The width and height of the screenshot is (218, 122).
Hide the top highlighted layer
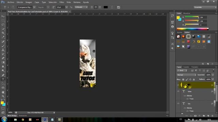click(178, 85)
